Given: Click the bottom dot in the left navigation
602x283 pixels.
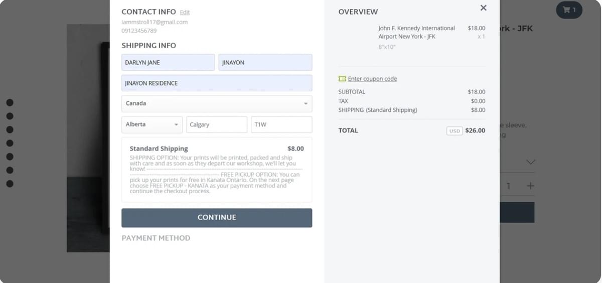Looking at the screenshot, I should pos(10,184).
